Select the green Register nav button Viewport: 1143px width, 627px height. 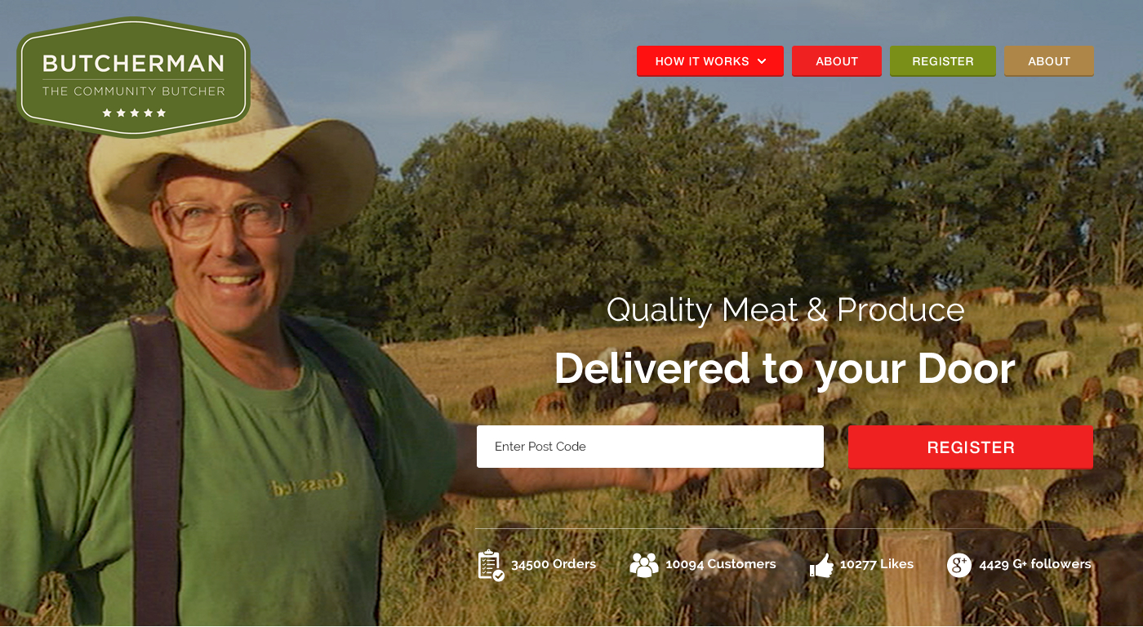coord(943,61)
